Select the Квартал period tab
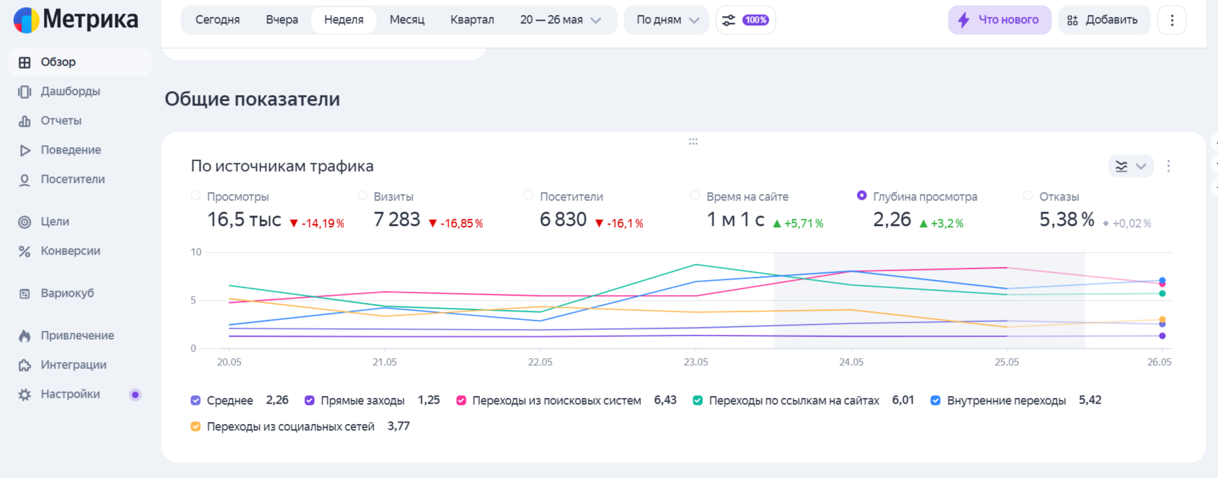 (472, 20)
